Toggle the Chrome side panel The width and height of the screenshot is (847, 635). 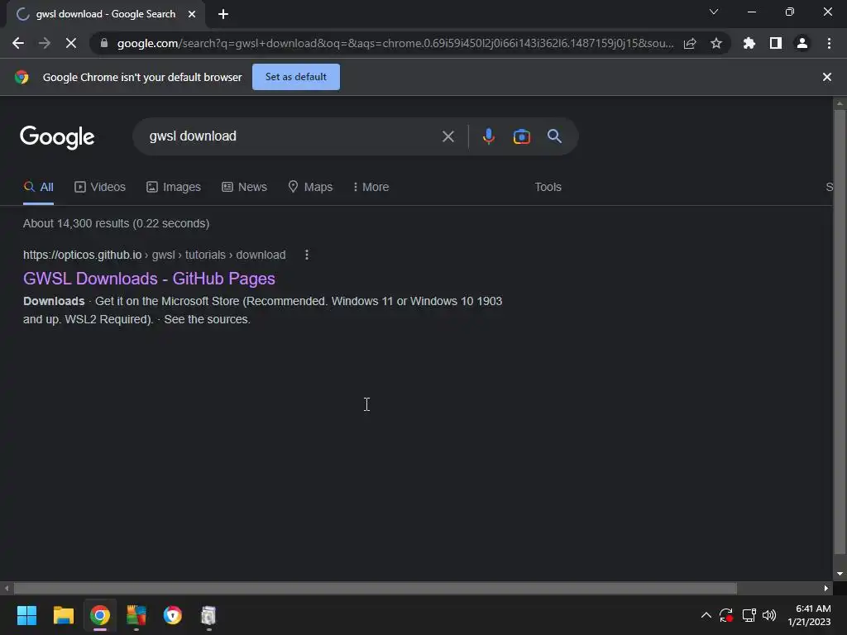[776, 43]
